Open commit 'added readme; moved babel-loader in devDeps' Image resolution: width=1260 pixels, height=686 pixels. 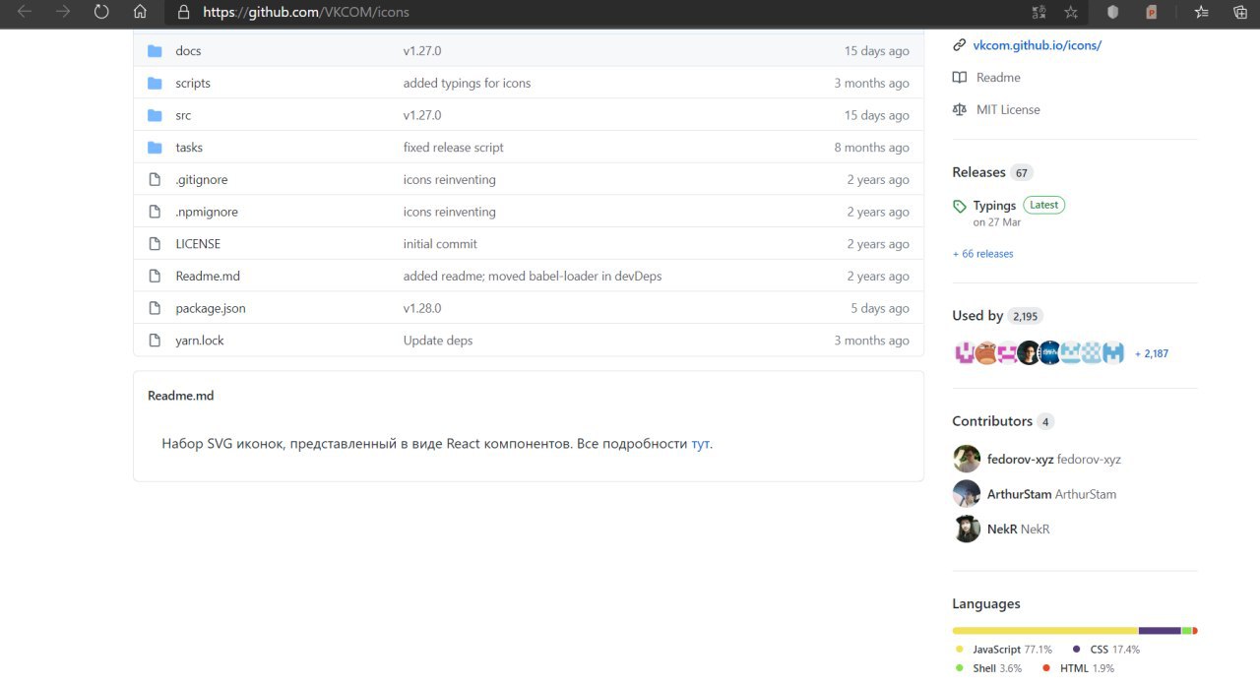[533, 277]
